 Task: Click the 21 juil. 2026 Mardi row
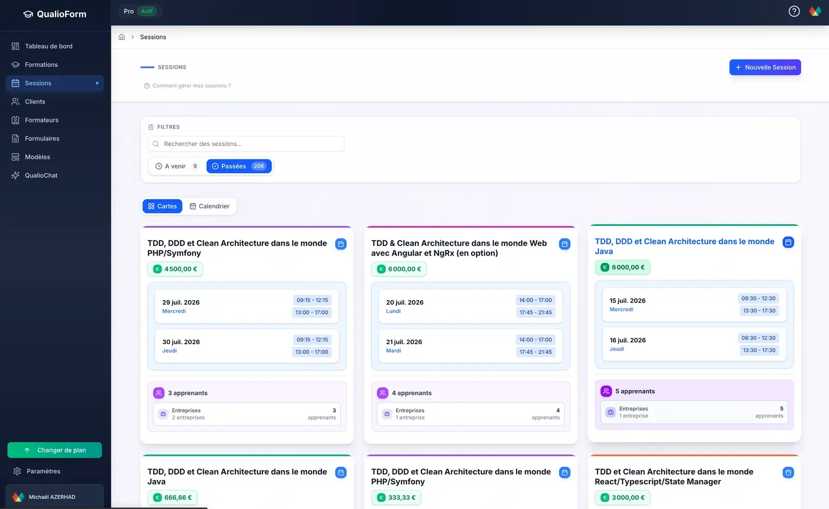470,346
